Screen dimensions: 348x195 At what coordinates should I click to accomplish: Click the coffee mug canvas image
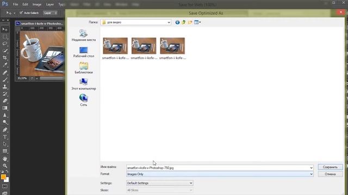point(42,53)
